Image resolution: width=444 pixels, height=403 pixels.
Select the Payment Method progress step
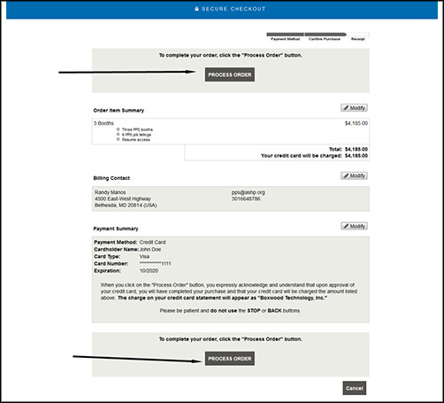point(285,36)
